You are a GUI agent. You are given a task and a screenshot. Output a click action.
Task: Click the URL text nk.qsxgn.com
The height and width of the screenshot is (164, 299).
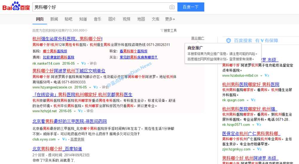[x=233, y=100]
